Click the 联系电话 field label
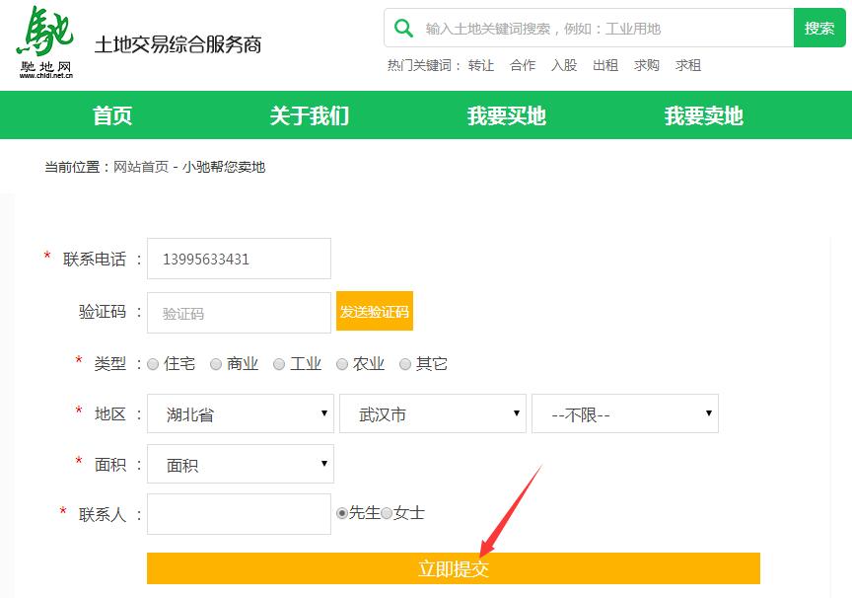 [95, 259]
